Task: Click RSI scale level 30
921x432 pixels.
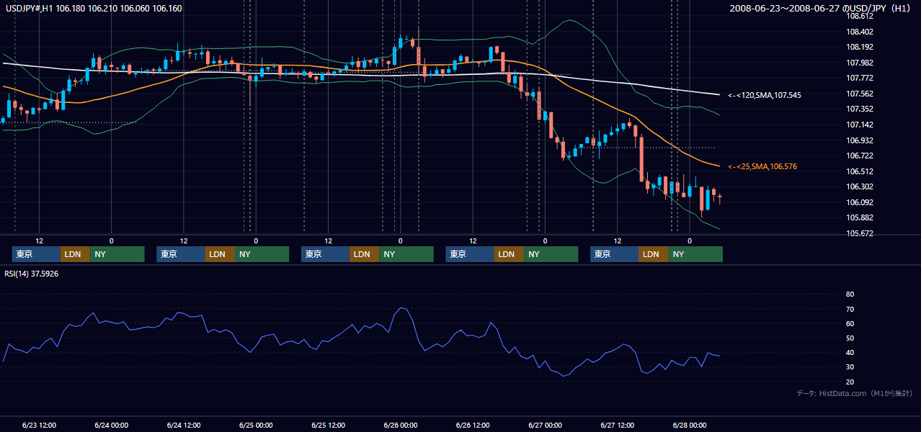Action: pos(850,366)
